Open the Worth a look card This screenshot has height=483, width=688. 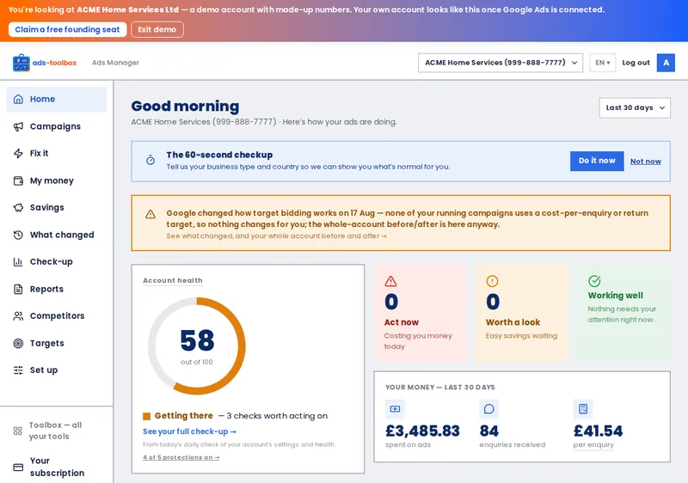[522, 313]
